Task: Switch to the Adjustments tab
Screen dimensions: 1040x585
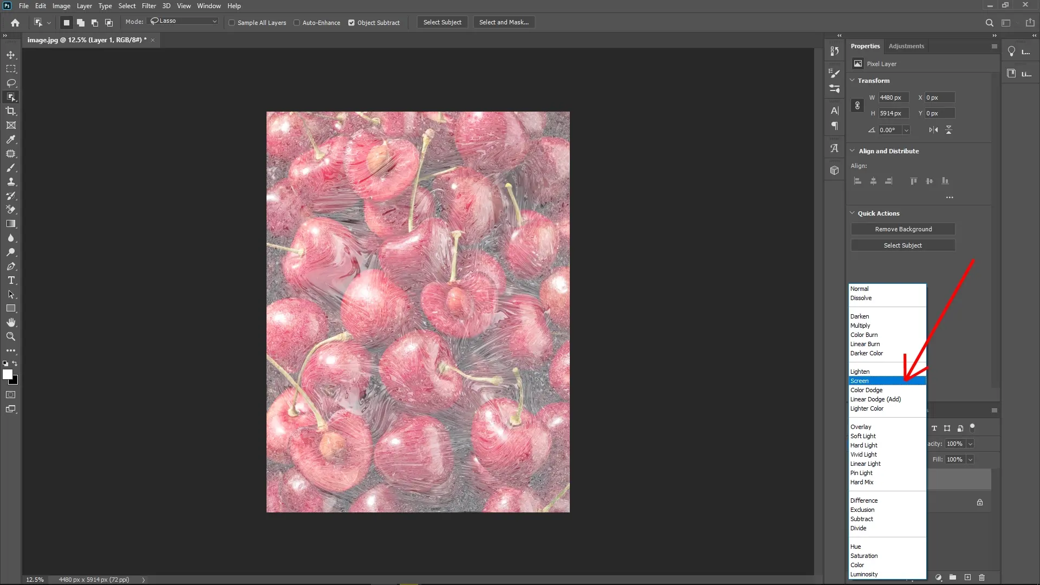Action: pos(906,46)
